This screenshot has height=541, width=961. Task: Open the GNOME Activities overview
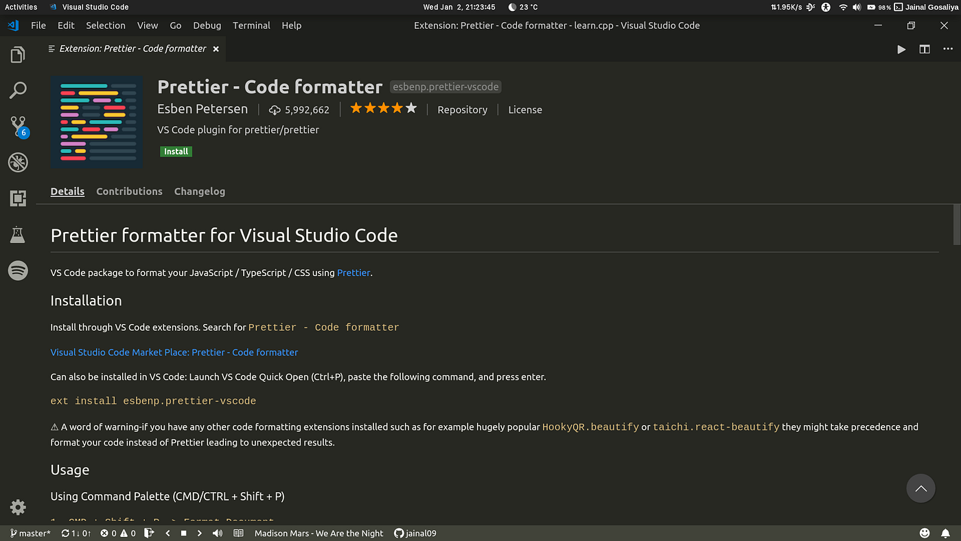pyautogui.click(x=21, y=7)
